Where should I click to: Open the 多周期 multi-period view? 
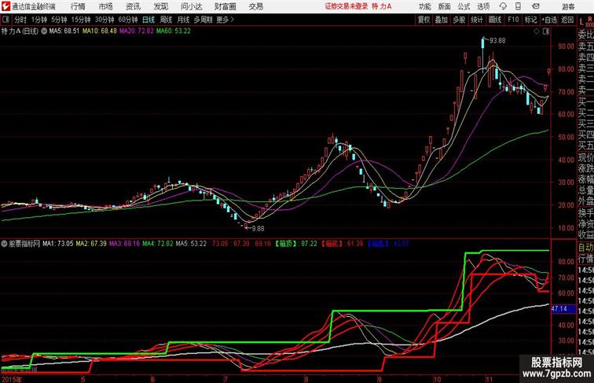[203, 20]
